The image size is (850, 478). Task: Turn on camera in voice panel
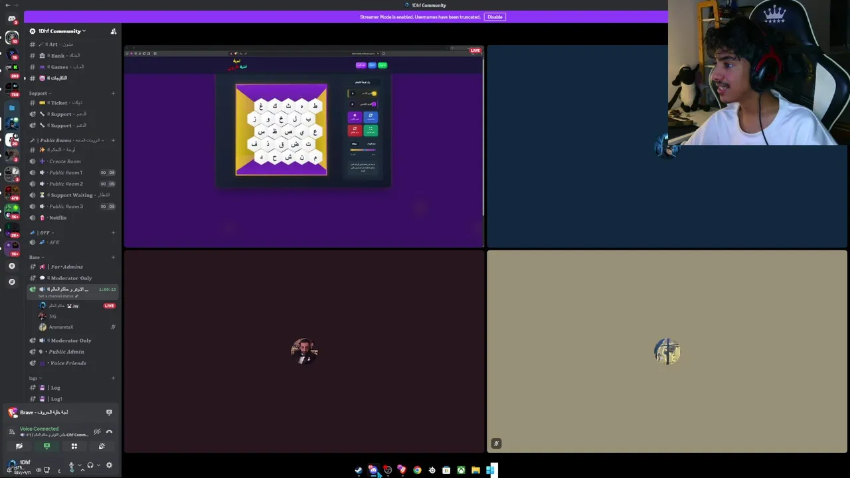click(19, 446)
